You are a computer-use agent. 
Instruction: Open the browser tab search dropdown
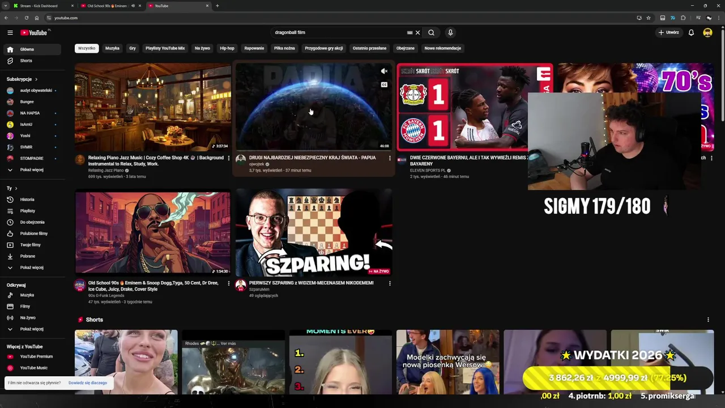6,6
